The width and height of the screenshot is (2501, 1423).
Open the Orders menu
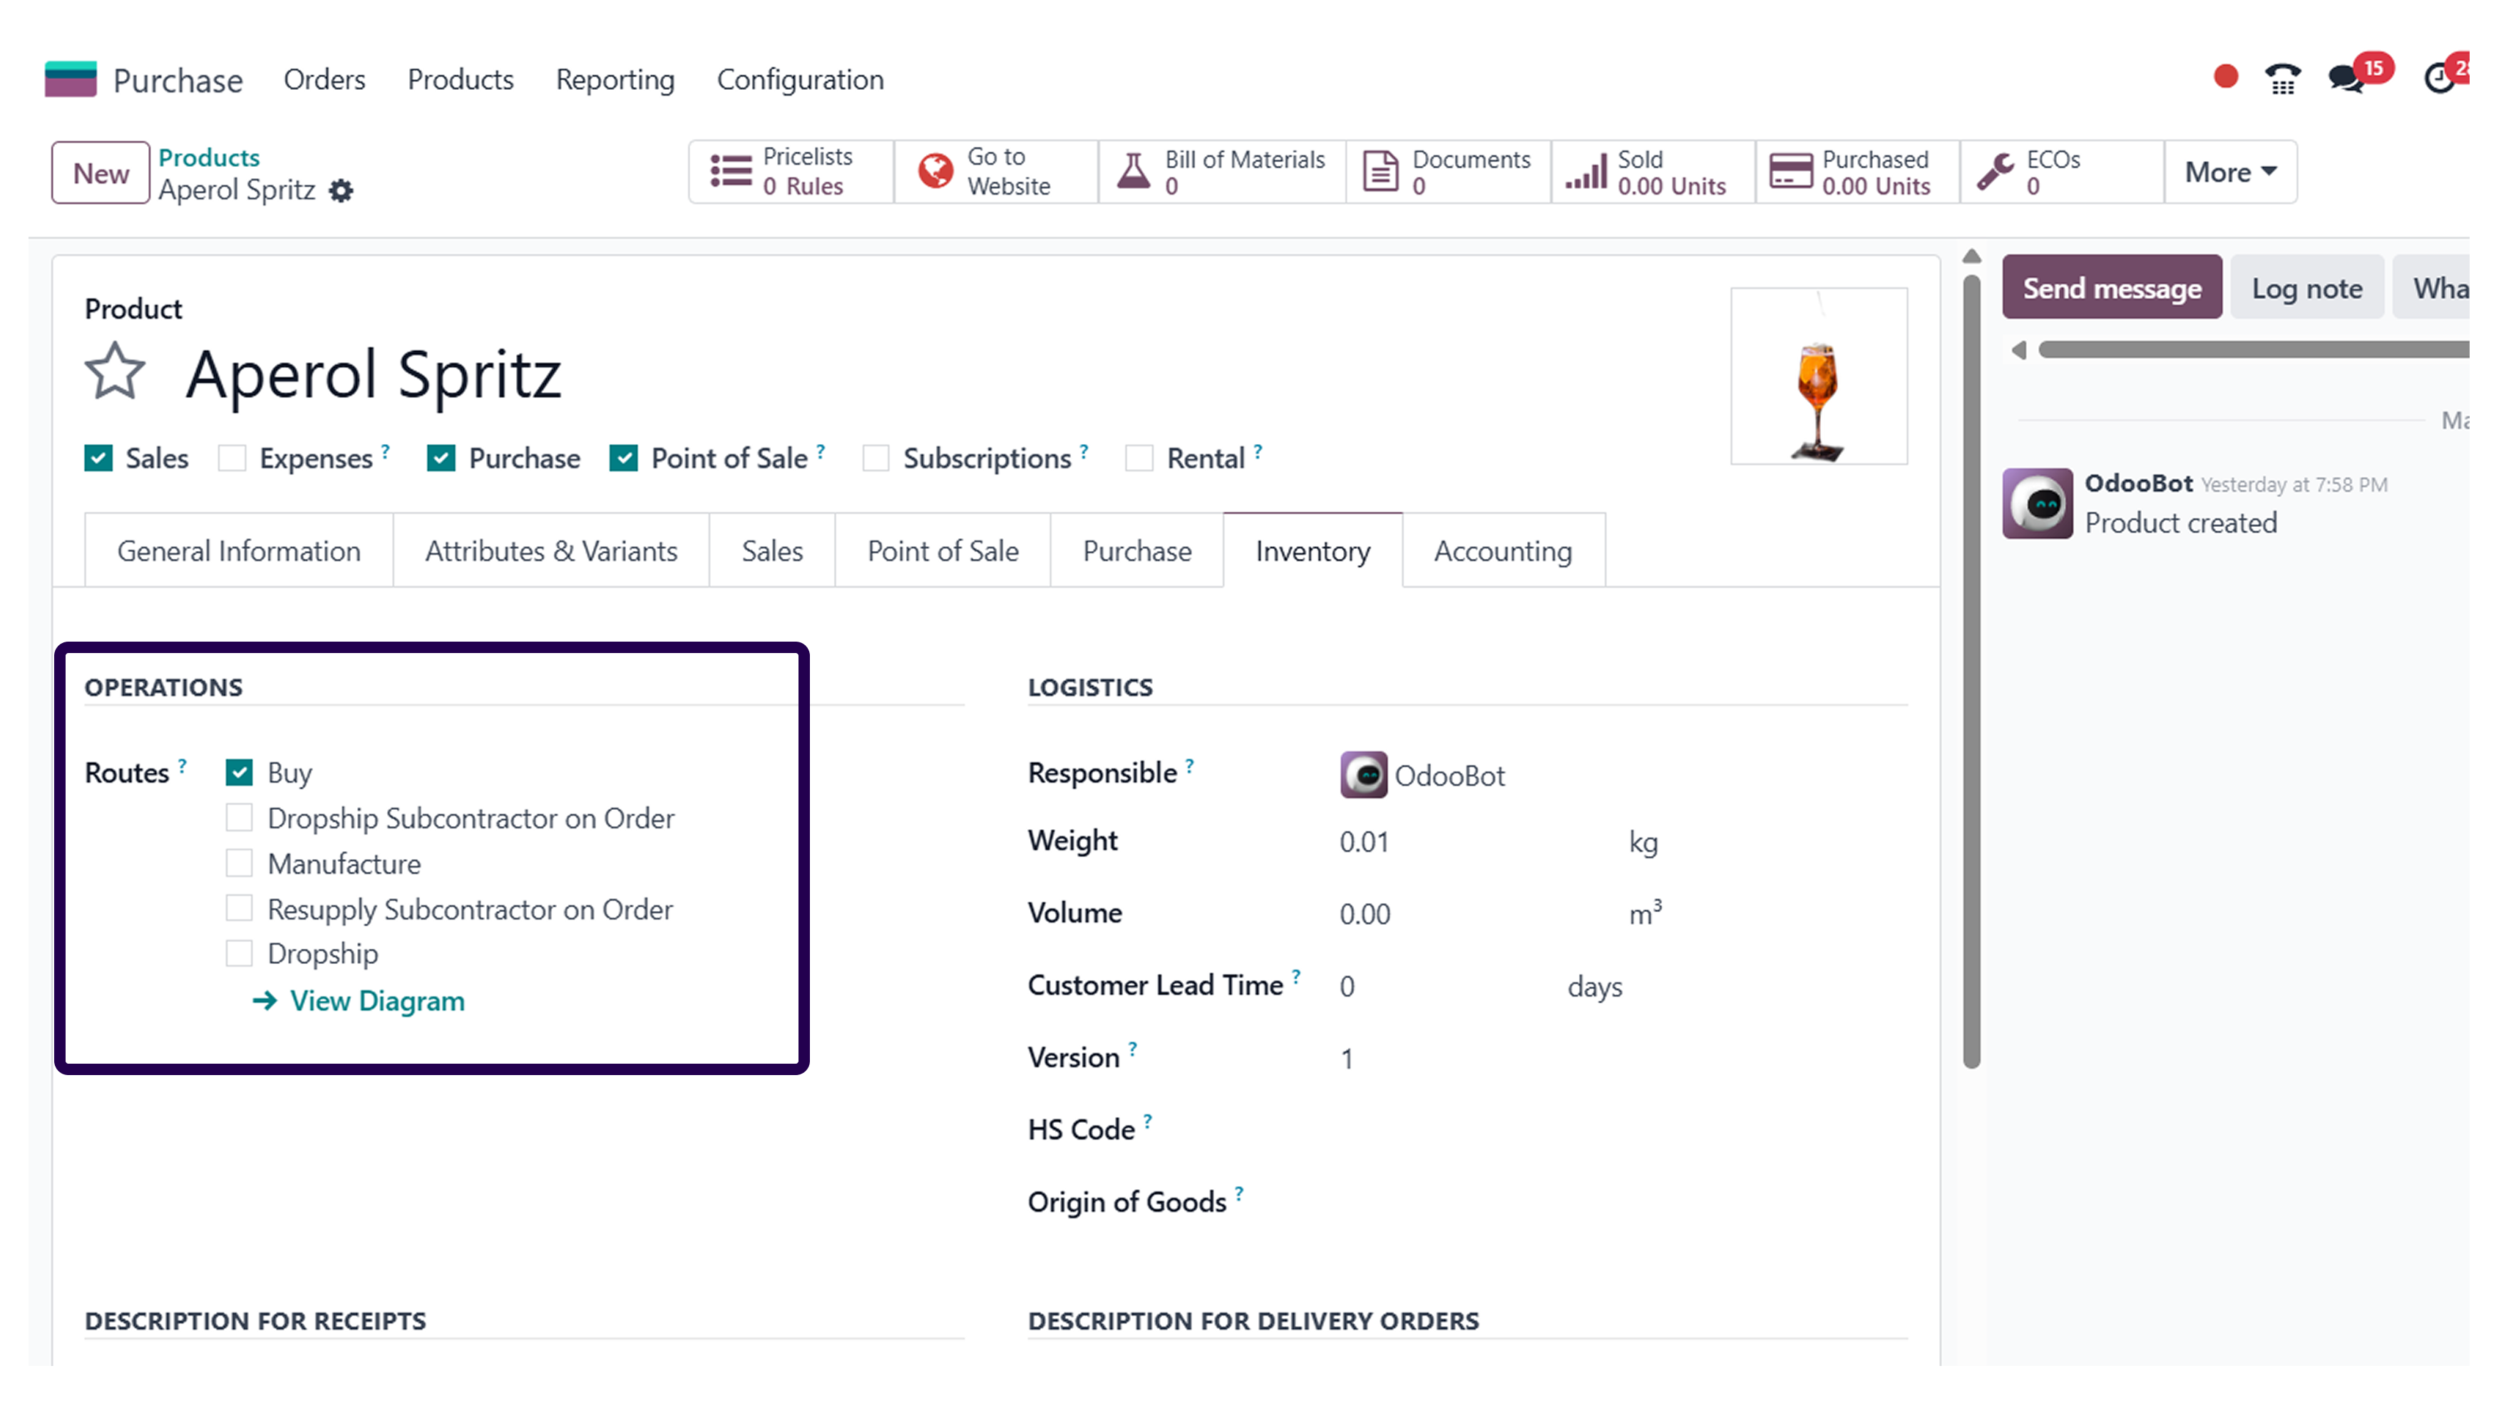tap(324, 79)
